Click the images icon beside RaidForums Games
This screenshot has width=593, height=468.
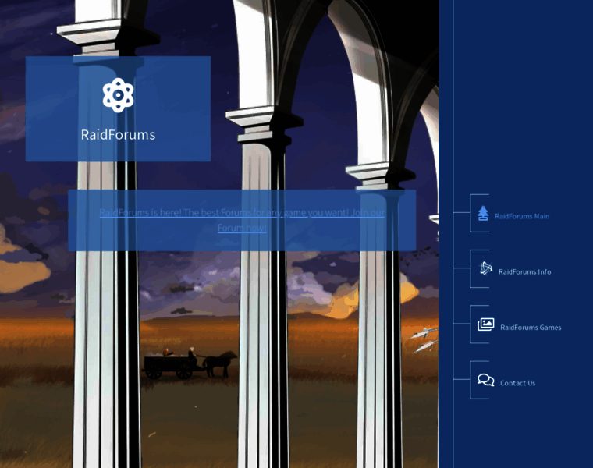pos(485,324)
